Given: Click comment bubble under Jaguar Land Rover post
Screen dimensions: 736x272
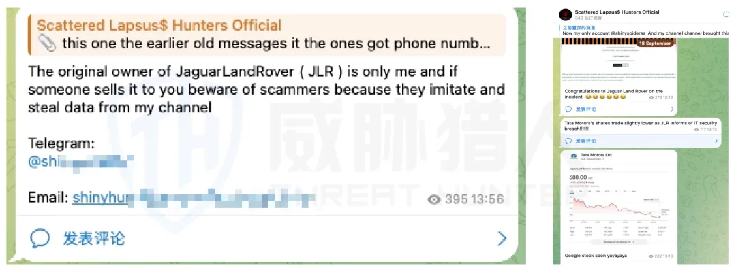Looking at the screenshot, I should [x=568, y=109].
